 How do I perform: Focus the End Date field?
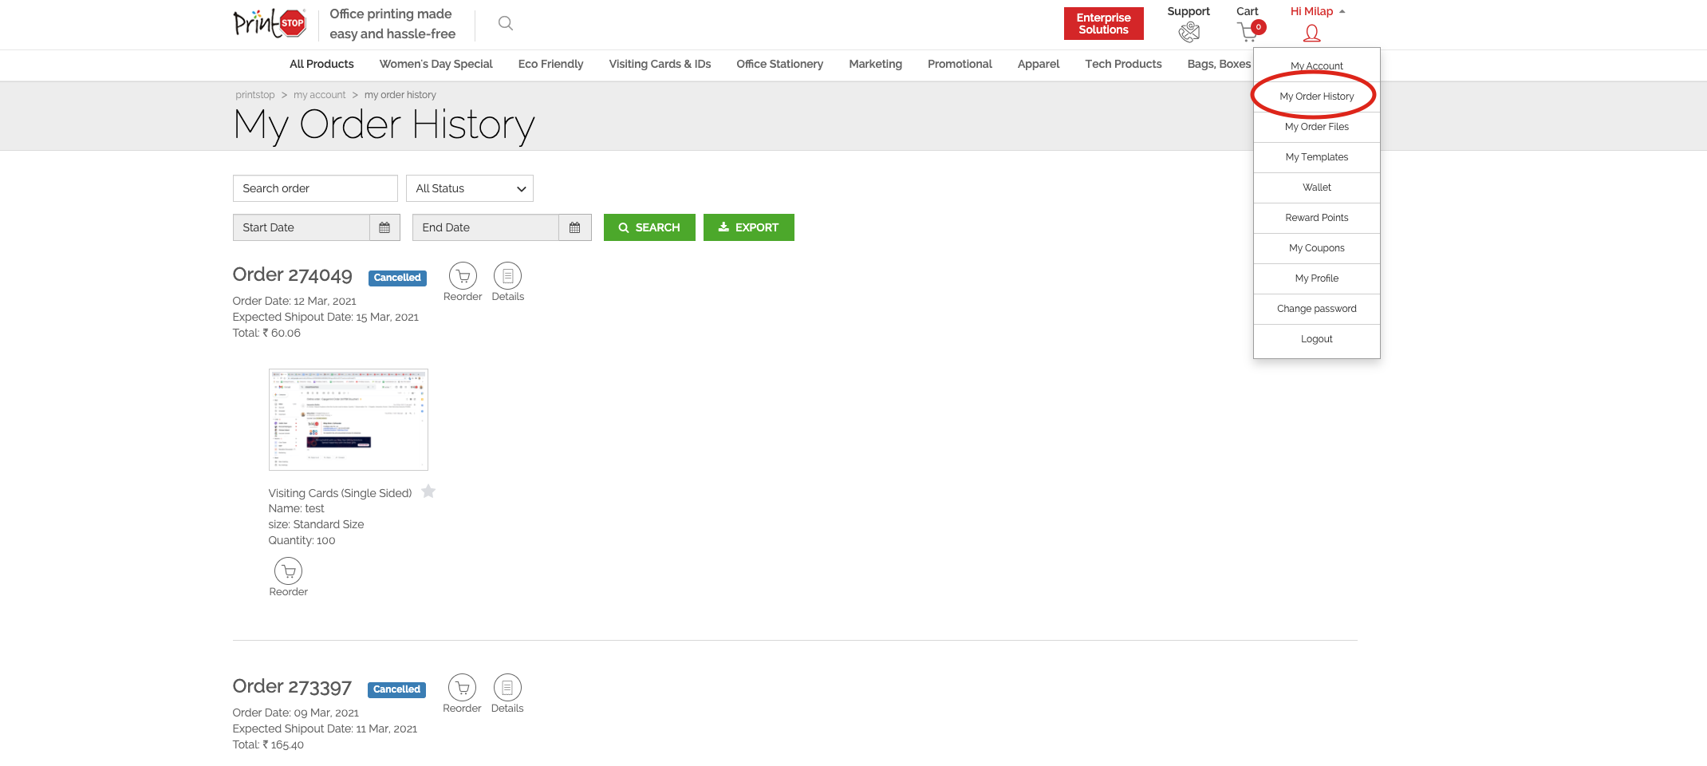pyautogui.click(x=486, y=227)
